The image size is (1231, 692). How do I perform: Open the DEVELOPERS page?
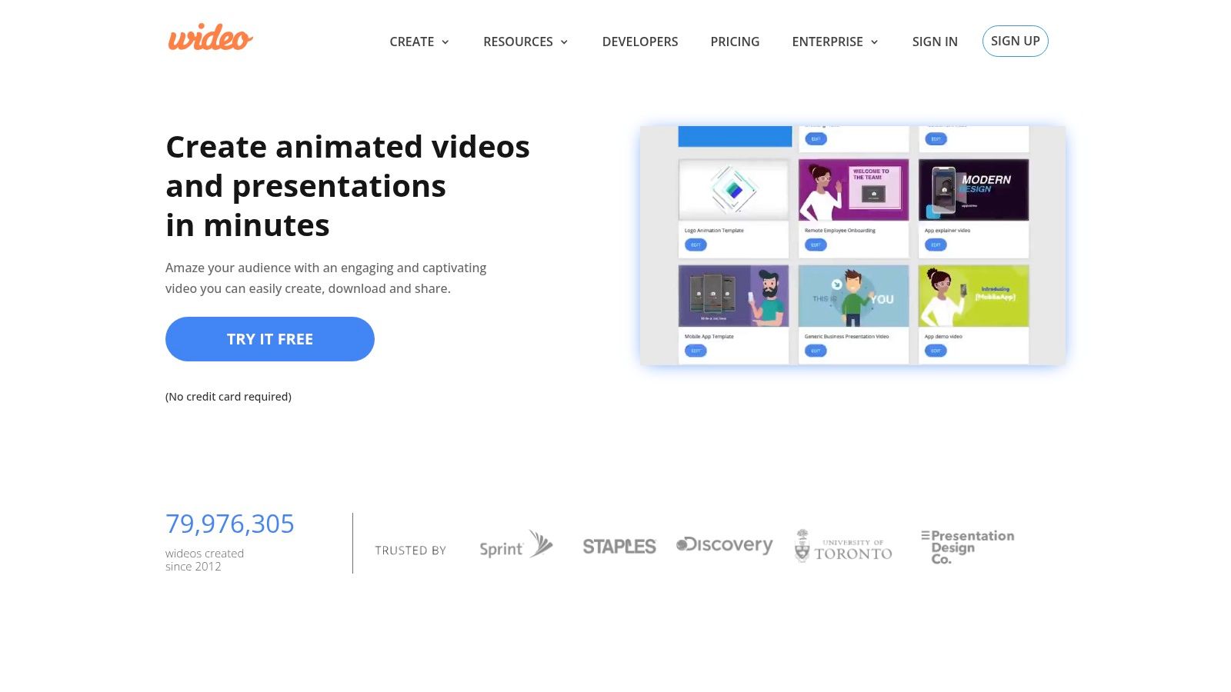(640, 42)
